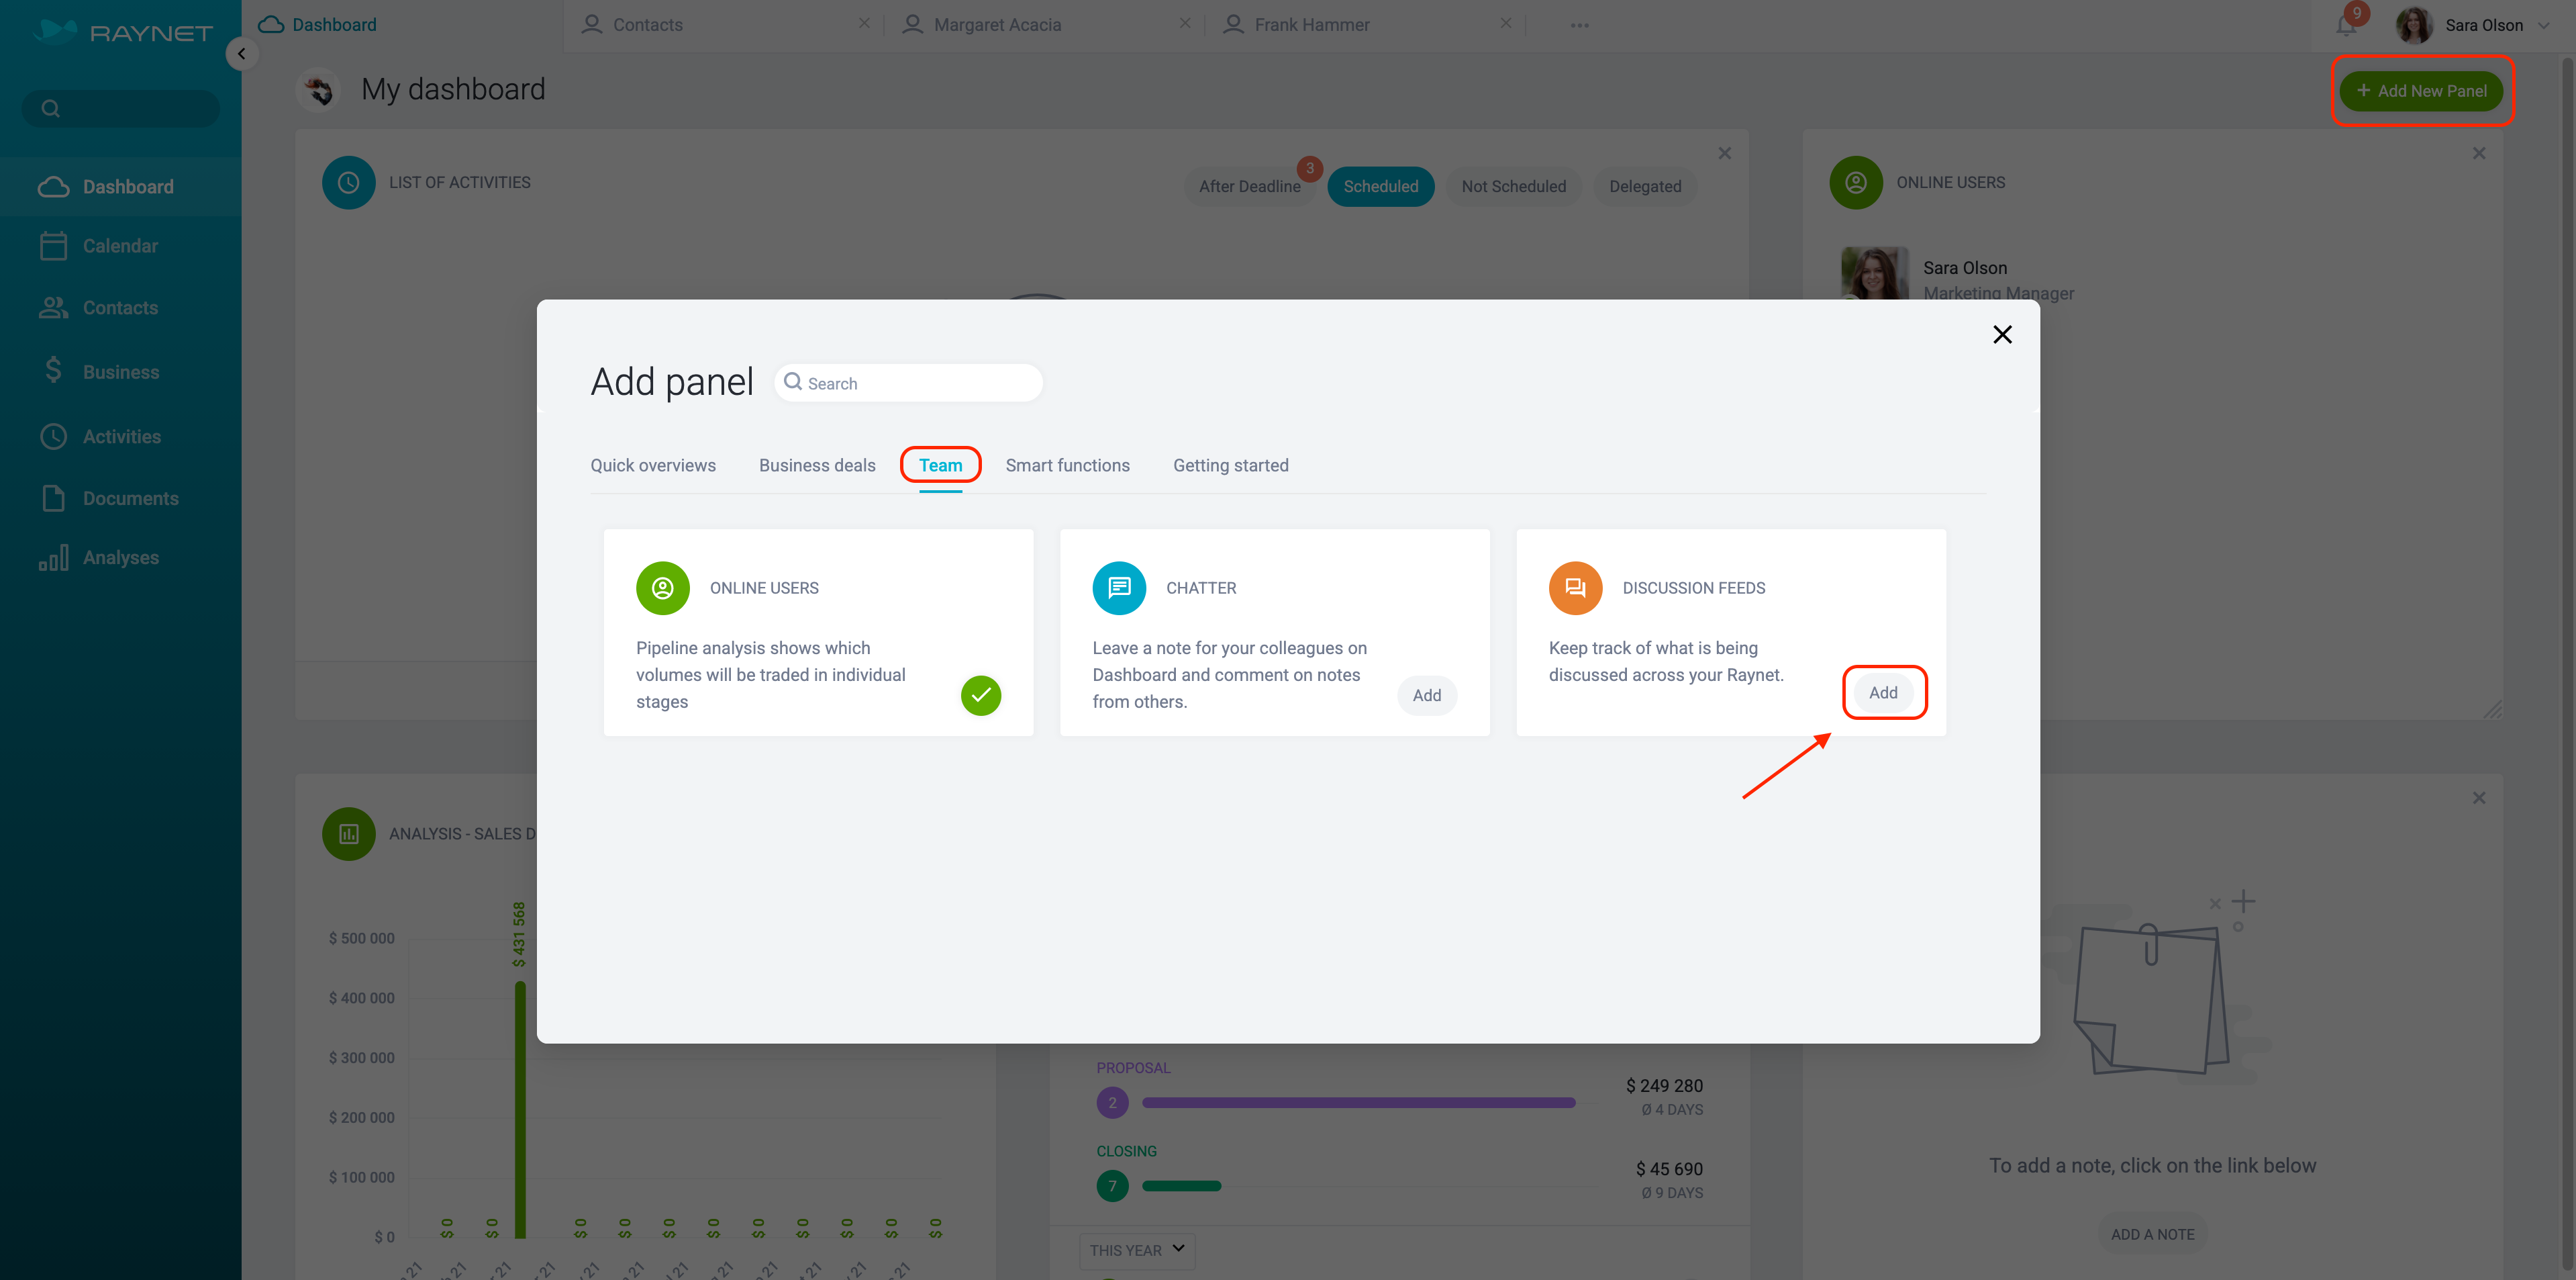
Task: Toggle the Online Users added checkmark
Action: (x=981, y=696)
